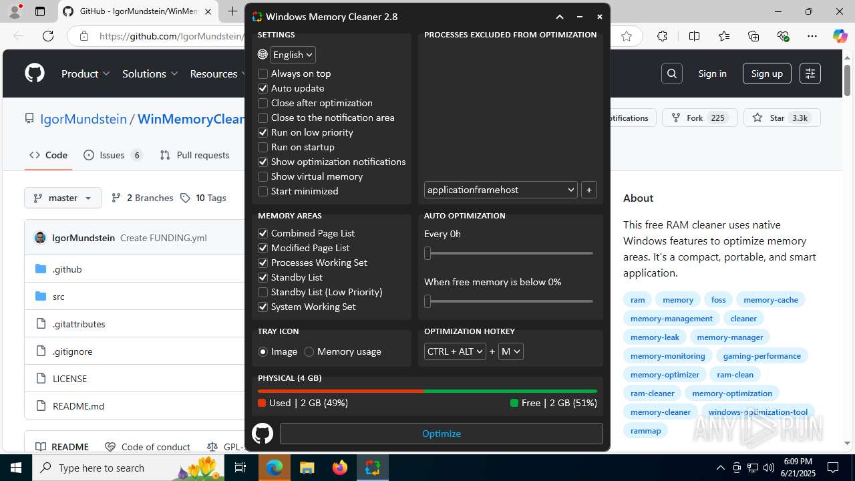
Task: Open Windows notification center icon
Action: (833, 468)
